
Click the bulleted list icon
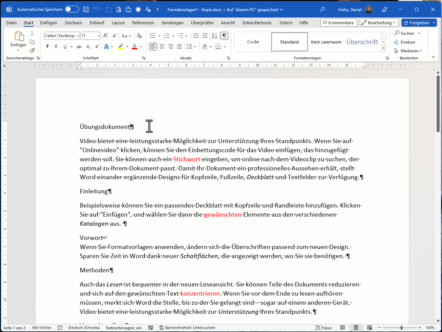tap(153, 36)
